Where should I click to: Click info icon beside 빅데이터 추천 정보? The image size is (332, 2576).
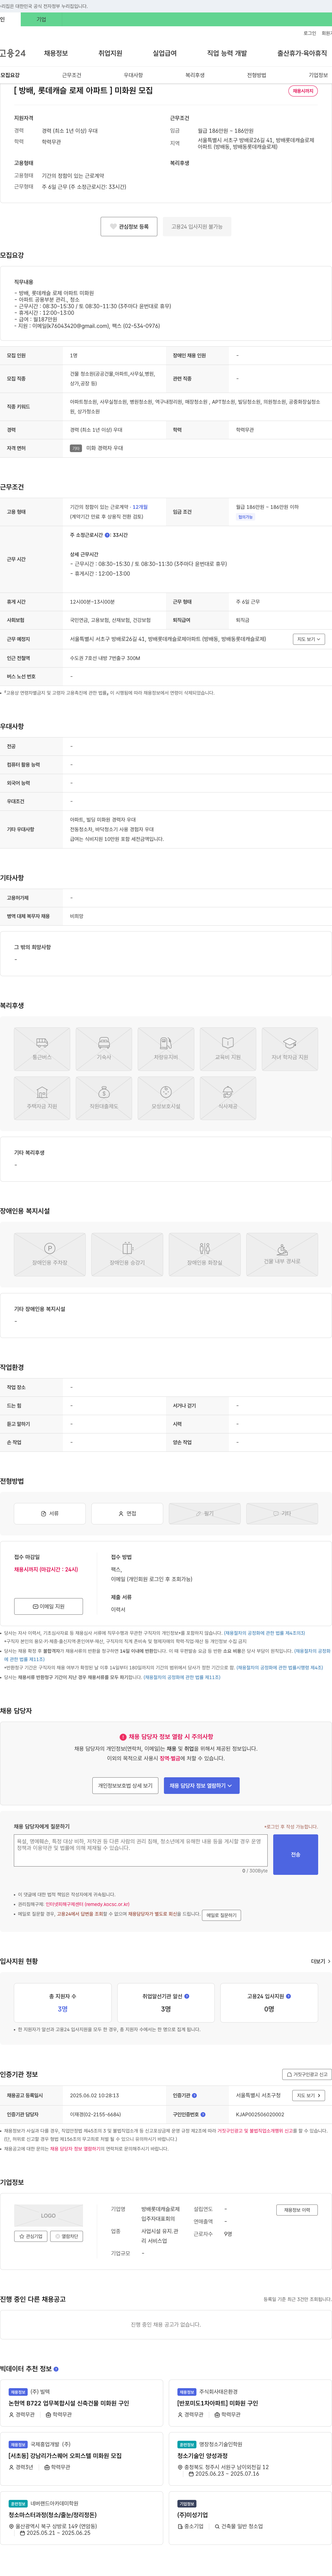[56, 2369]
